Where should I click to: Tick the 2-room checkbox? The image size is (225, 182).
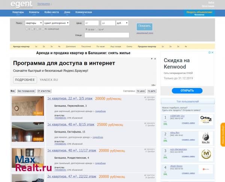click(32, 29)
